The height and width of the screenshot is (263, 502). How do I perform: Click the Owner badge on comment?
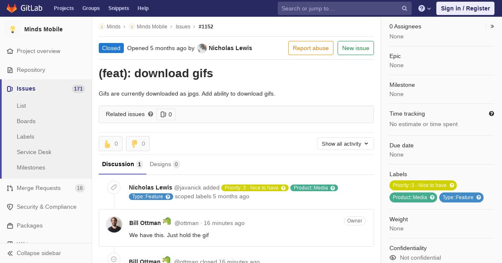(355, 221)
